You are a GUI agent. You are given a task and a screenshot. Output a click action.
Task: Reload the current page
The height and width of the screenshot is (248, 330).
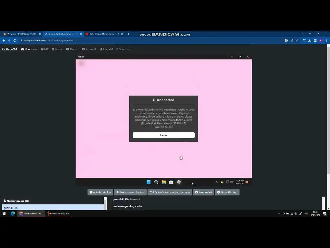pyautogui.click(x=15, y=40)
